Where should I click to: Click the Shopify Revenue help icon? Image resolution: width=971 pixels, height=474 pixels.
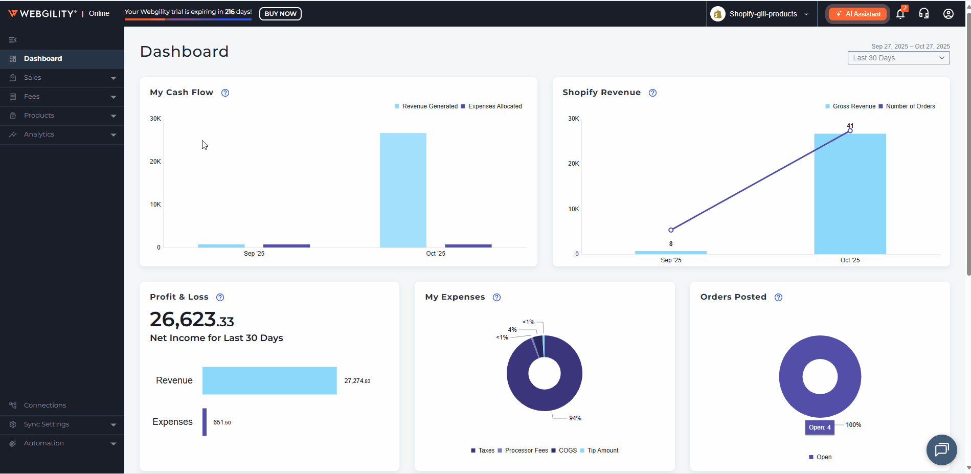(x=652, y=93)
